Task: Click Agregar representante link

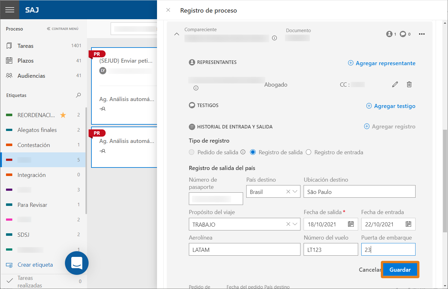Action: click(381, 63)
